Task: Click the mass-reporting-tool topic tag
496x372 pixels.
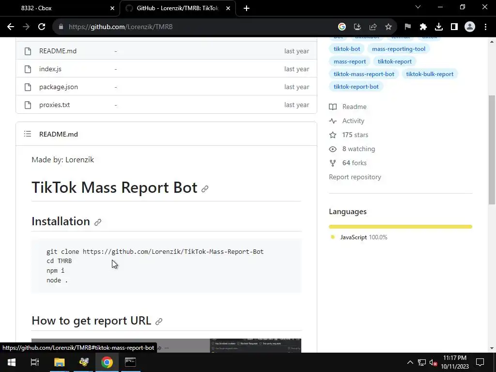Action: coord(399,49)
